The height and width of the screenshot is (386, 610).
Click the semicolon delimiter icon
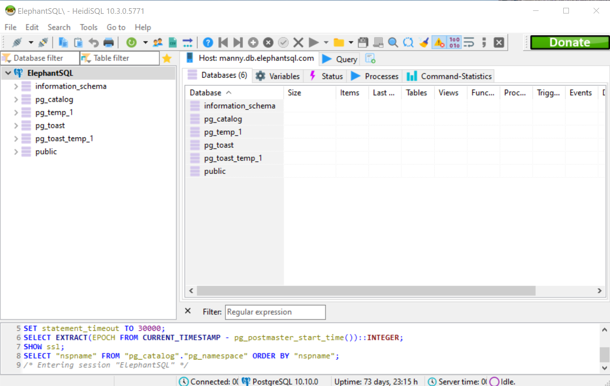[484, 43]
